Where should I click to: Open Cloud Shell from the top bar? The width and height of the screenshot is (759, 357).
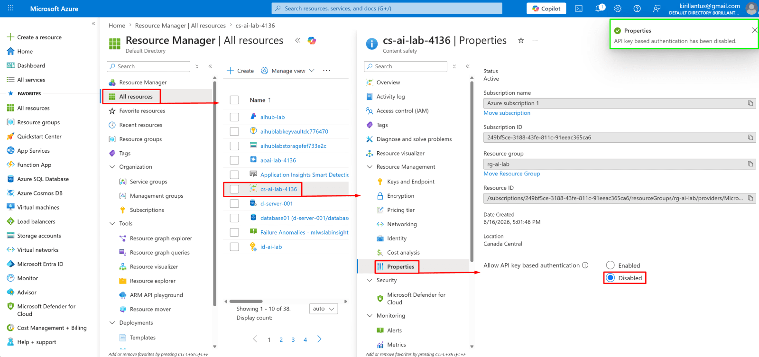pyautogui.click(x=579, y=9)
